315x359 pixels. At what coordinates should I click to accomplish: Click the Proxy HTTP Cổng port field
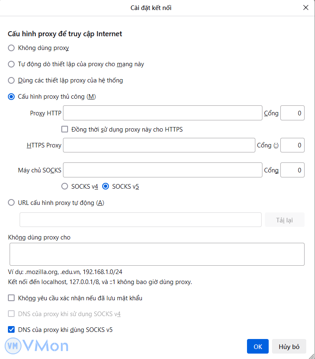coord(292,113)
